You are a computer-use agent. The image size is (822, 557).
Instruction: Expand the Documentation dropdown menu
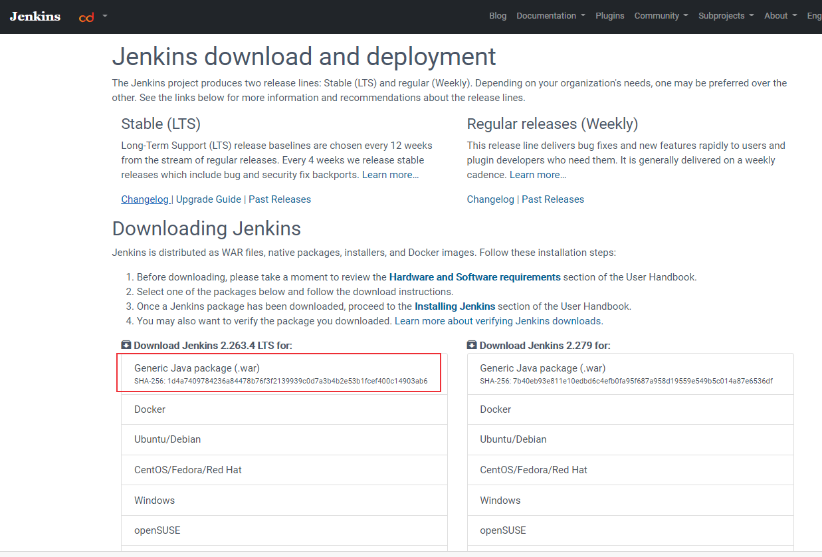point(551,16)
